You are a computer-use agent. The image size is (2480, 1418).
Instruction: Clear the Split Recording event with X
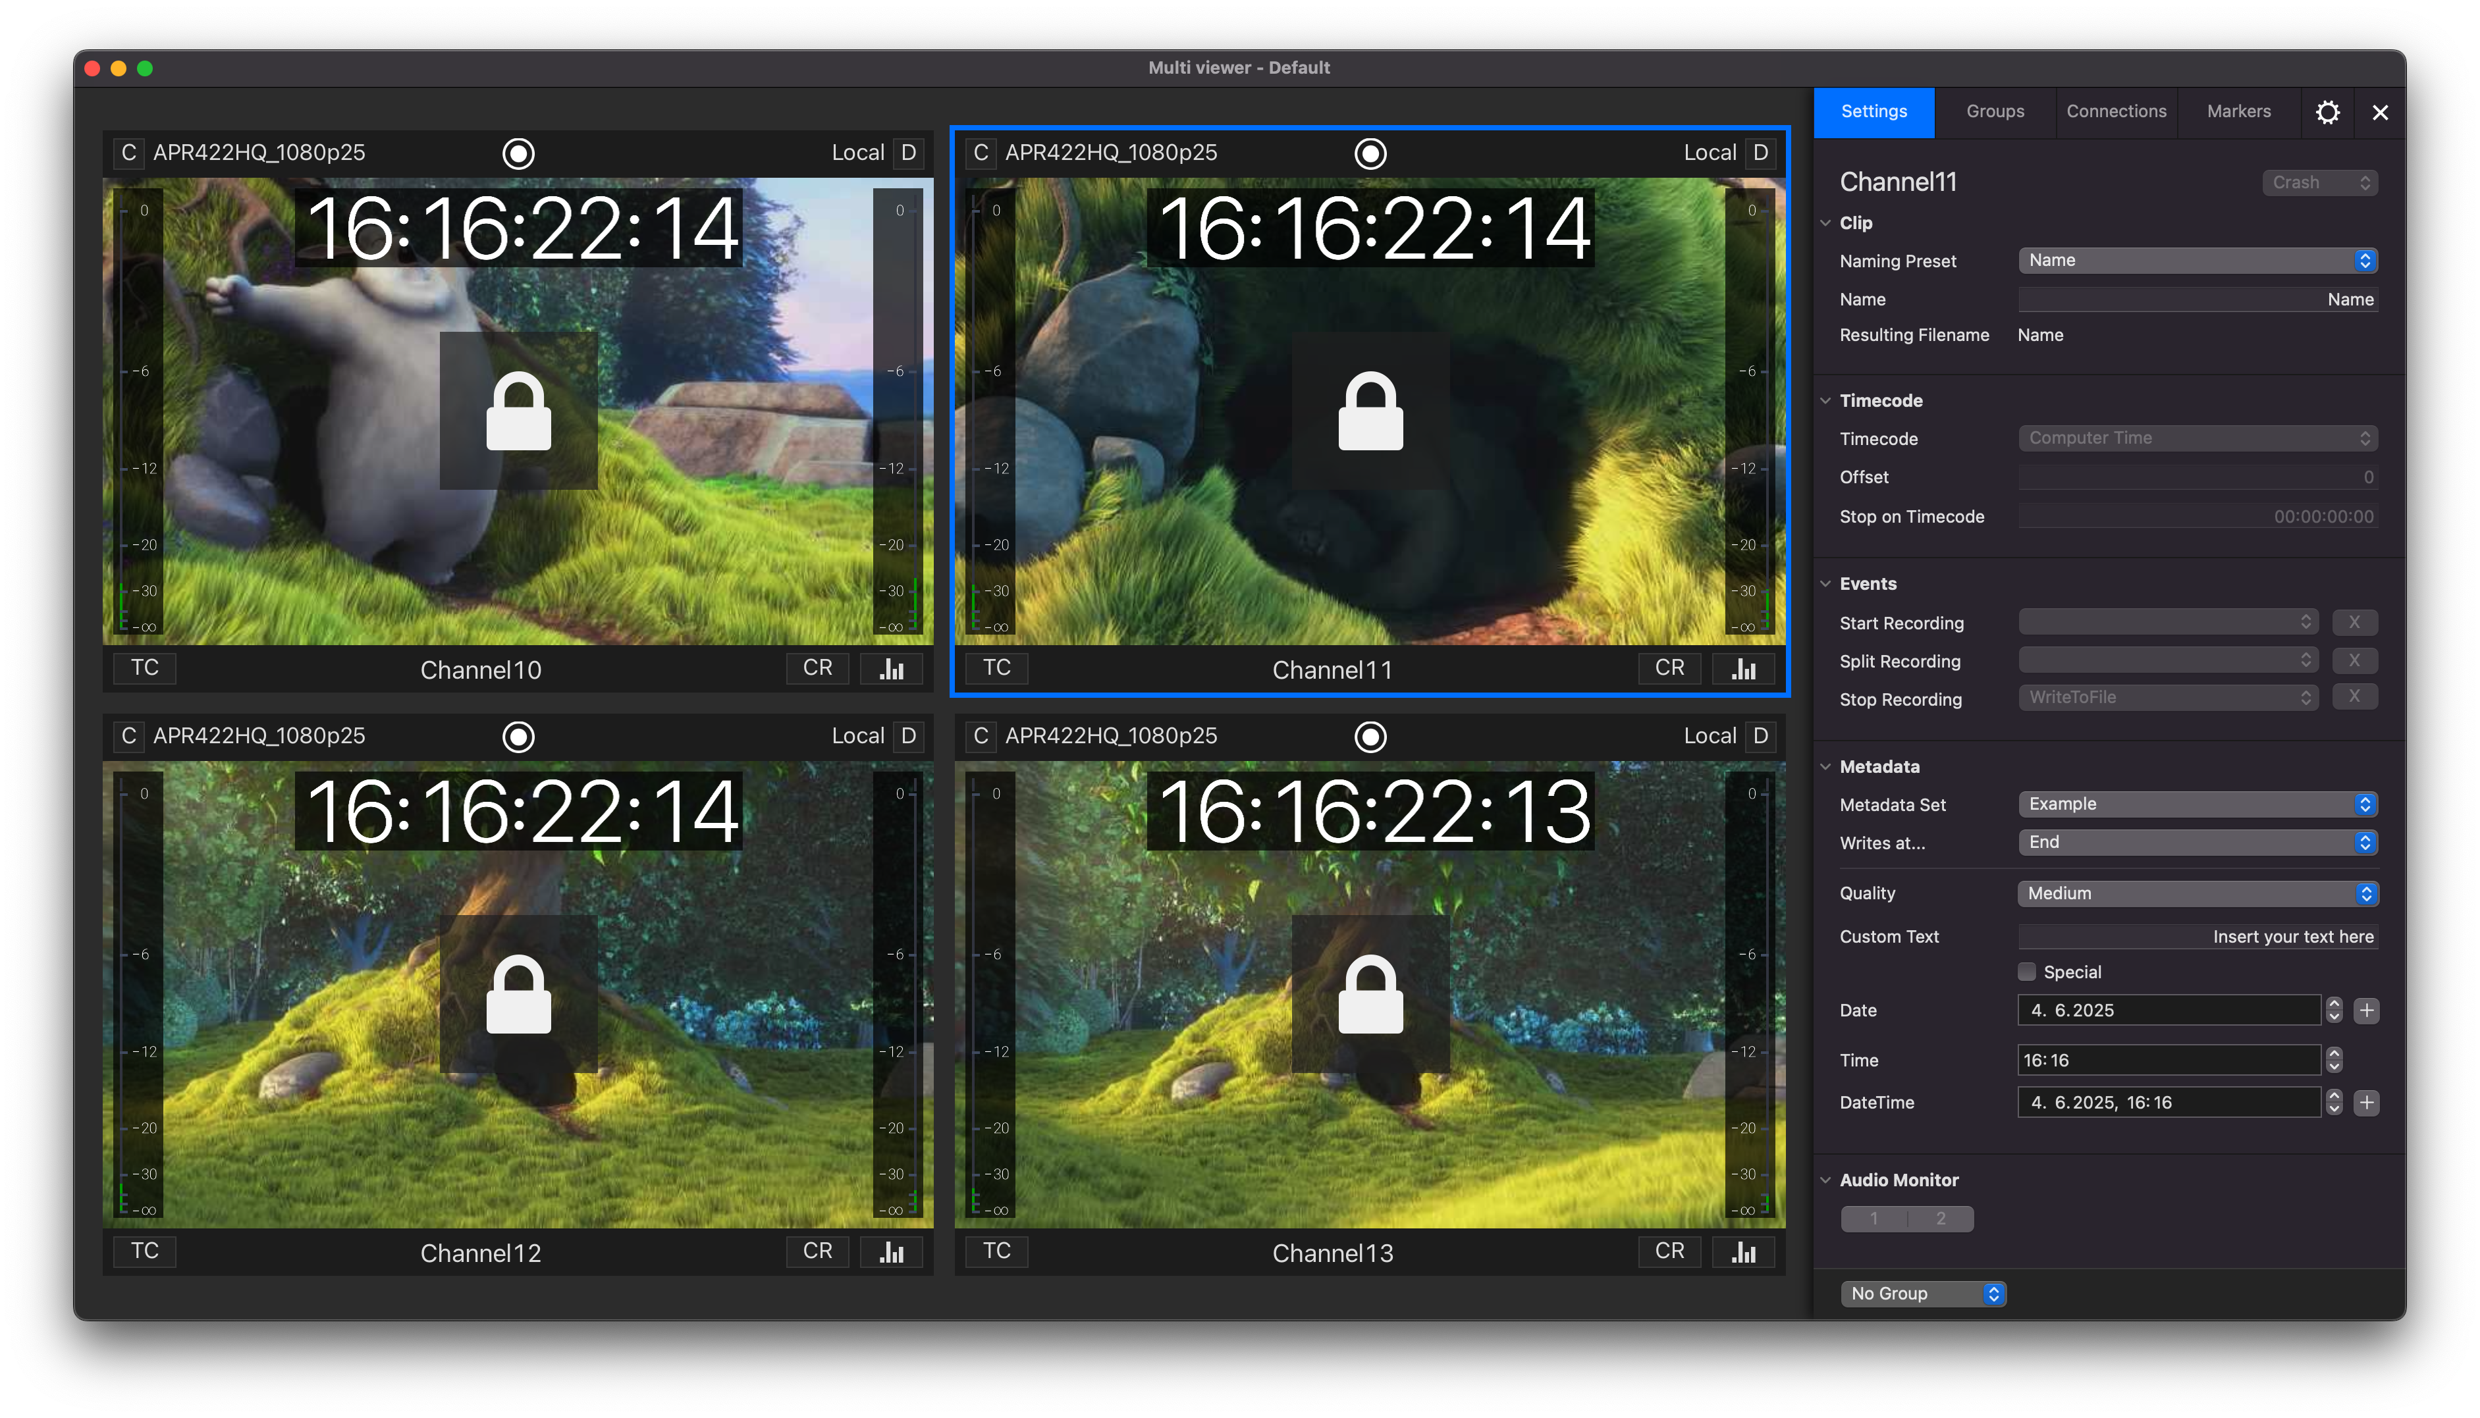tap(2354, 660)
